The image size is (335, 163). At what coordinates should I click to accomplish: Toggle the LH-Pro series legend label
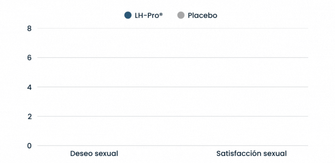pyautogui.click(x=147, y=15)
